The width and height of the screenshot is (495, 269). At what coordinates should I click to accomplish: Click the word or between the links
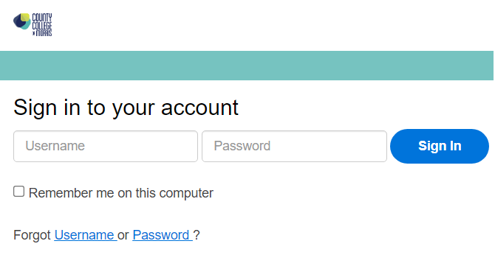point(123,236)
